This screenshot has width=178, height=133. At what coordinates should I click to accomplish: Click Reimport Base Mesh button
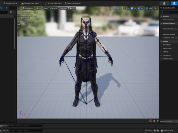click(30, 3)
